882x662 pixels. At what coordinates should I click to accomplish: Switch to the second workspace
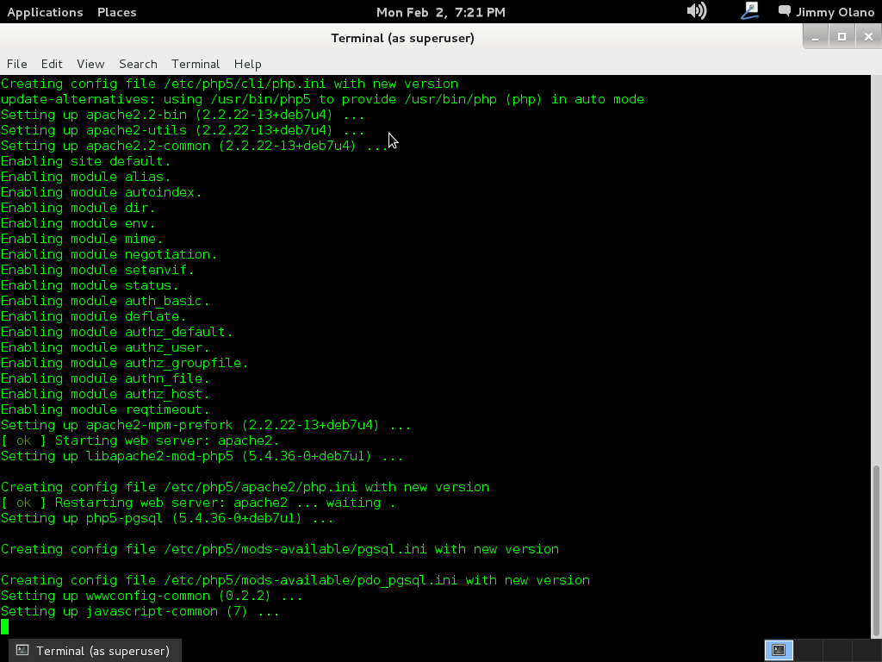pos(806,650)
